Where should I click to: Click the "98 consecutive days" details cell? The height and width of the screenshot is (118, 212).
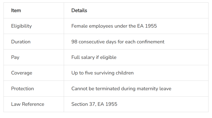[x=118, y=42]
